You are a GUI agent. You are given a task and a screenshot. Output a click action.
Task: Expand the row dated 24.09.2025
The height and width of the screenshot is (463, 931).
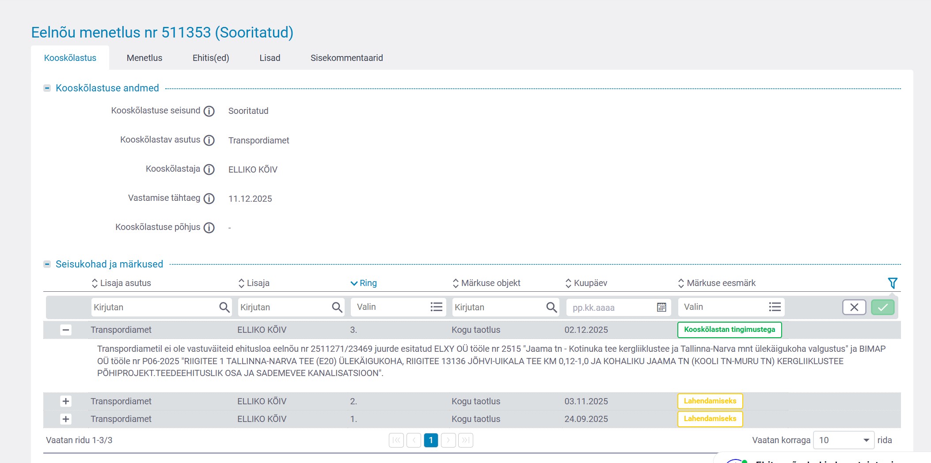pyautogui.click(x=66, y=419)
